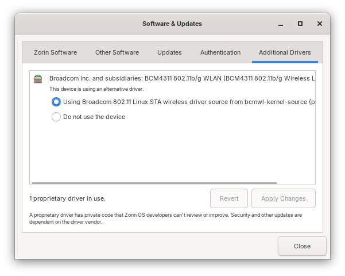Click the "1 proprietary driver in use" status label
This screenshot has height=276, width=345.
point(67,198)
